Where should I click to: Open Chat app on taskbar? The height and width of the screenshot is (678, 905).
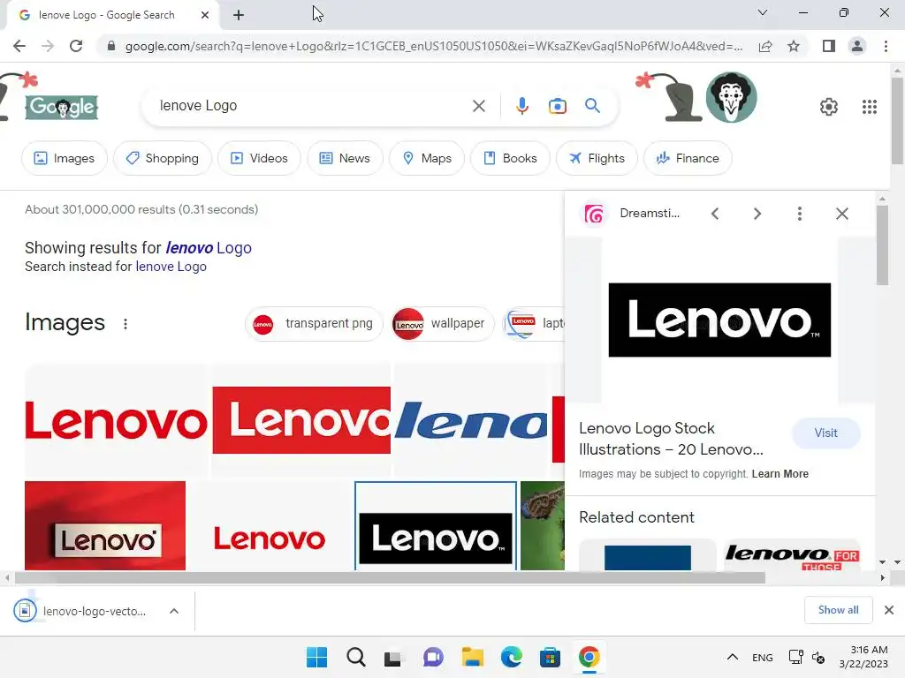(433, 657)
